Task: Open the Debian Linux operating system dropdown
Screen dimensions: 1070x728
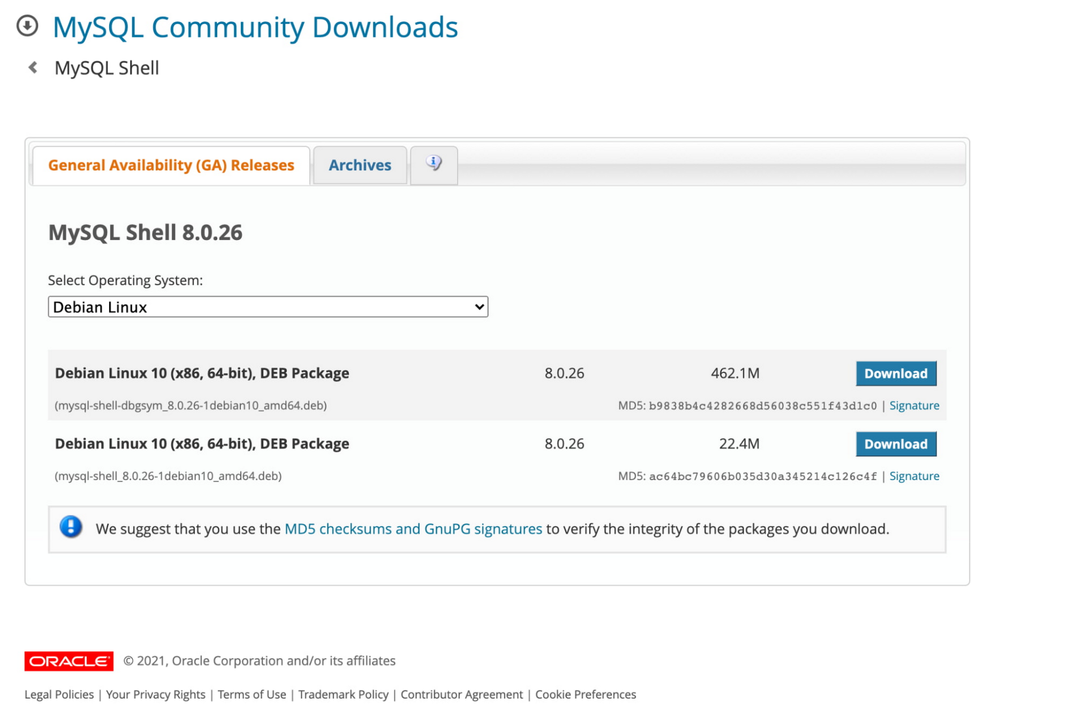Action: 268,307
